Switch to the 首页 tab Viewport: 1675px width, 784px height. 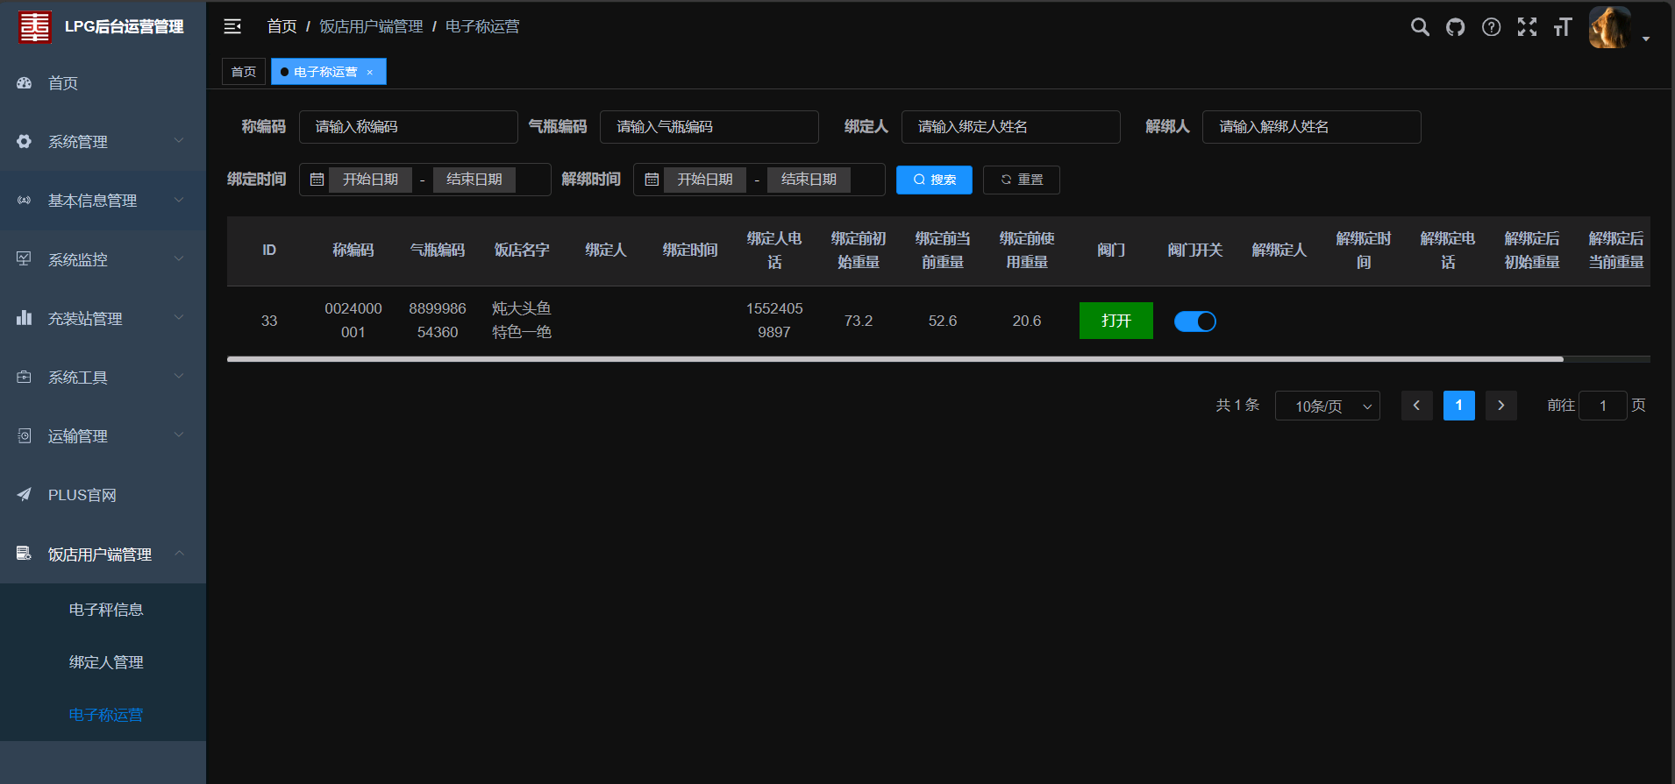pyautogui.click(x=244, y=72)
